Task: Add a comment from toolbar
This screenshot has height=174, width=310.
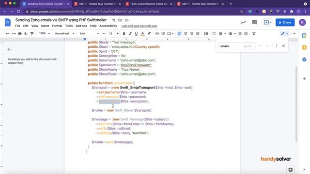Action: [x=163, y=34]
